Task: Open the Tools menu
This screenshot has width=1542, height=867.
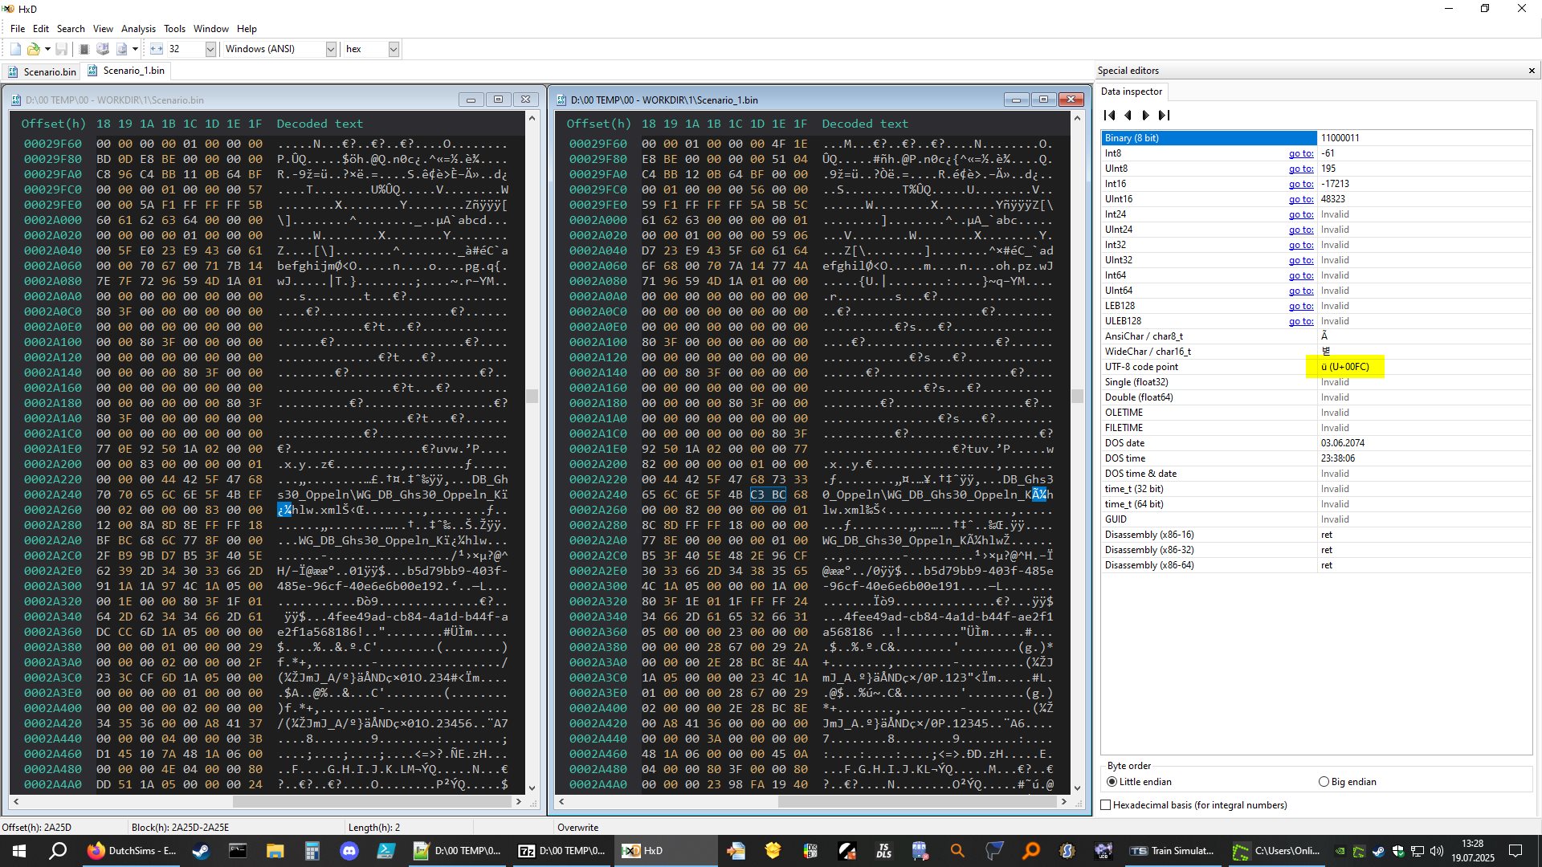Action: point(174,28)
